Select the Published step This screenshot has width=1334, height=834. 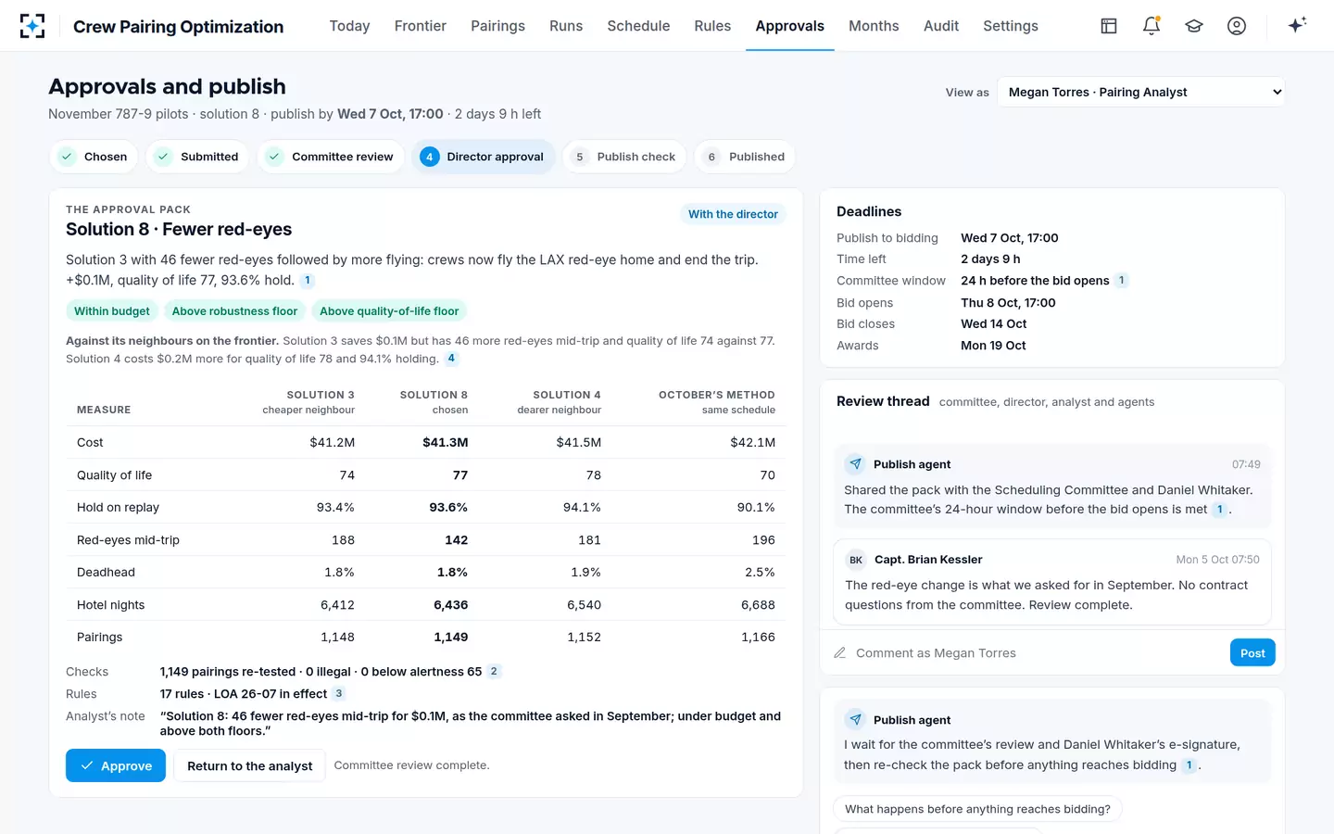point(745,157)
